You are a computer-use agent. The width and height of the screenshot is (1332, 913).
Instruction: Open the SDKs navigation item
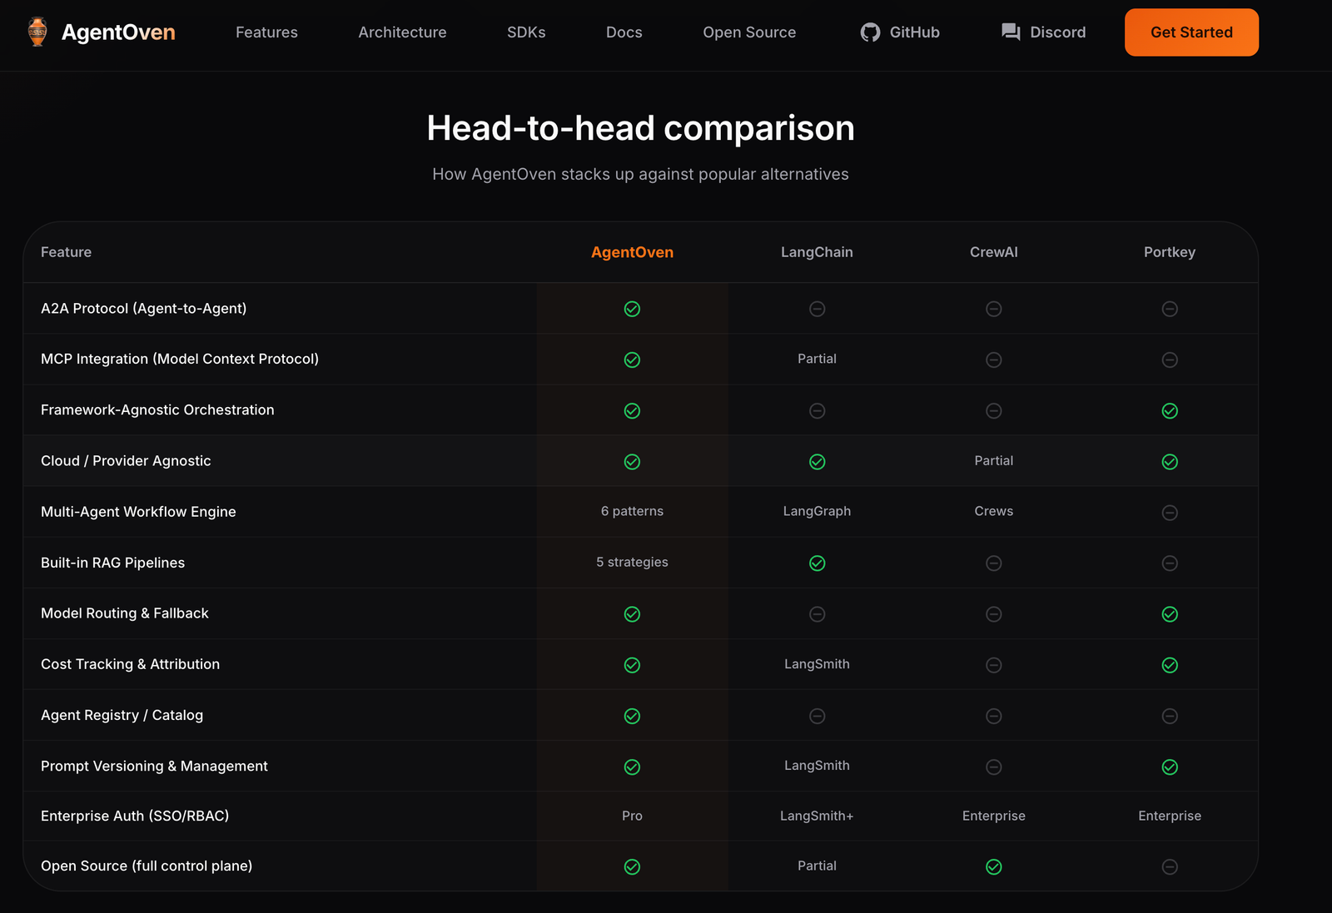[526, 32]
